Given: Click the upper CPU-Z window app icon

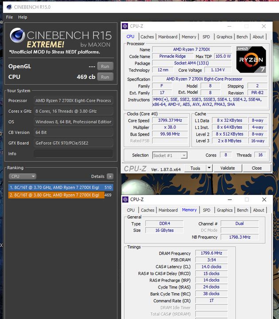Looking at the screenshot, I should (x=125, y=26).
